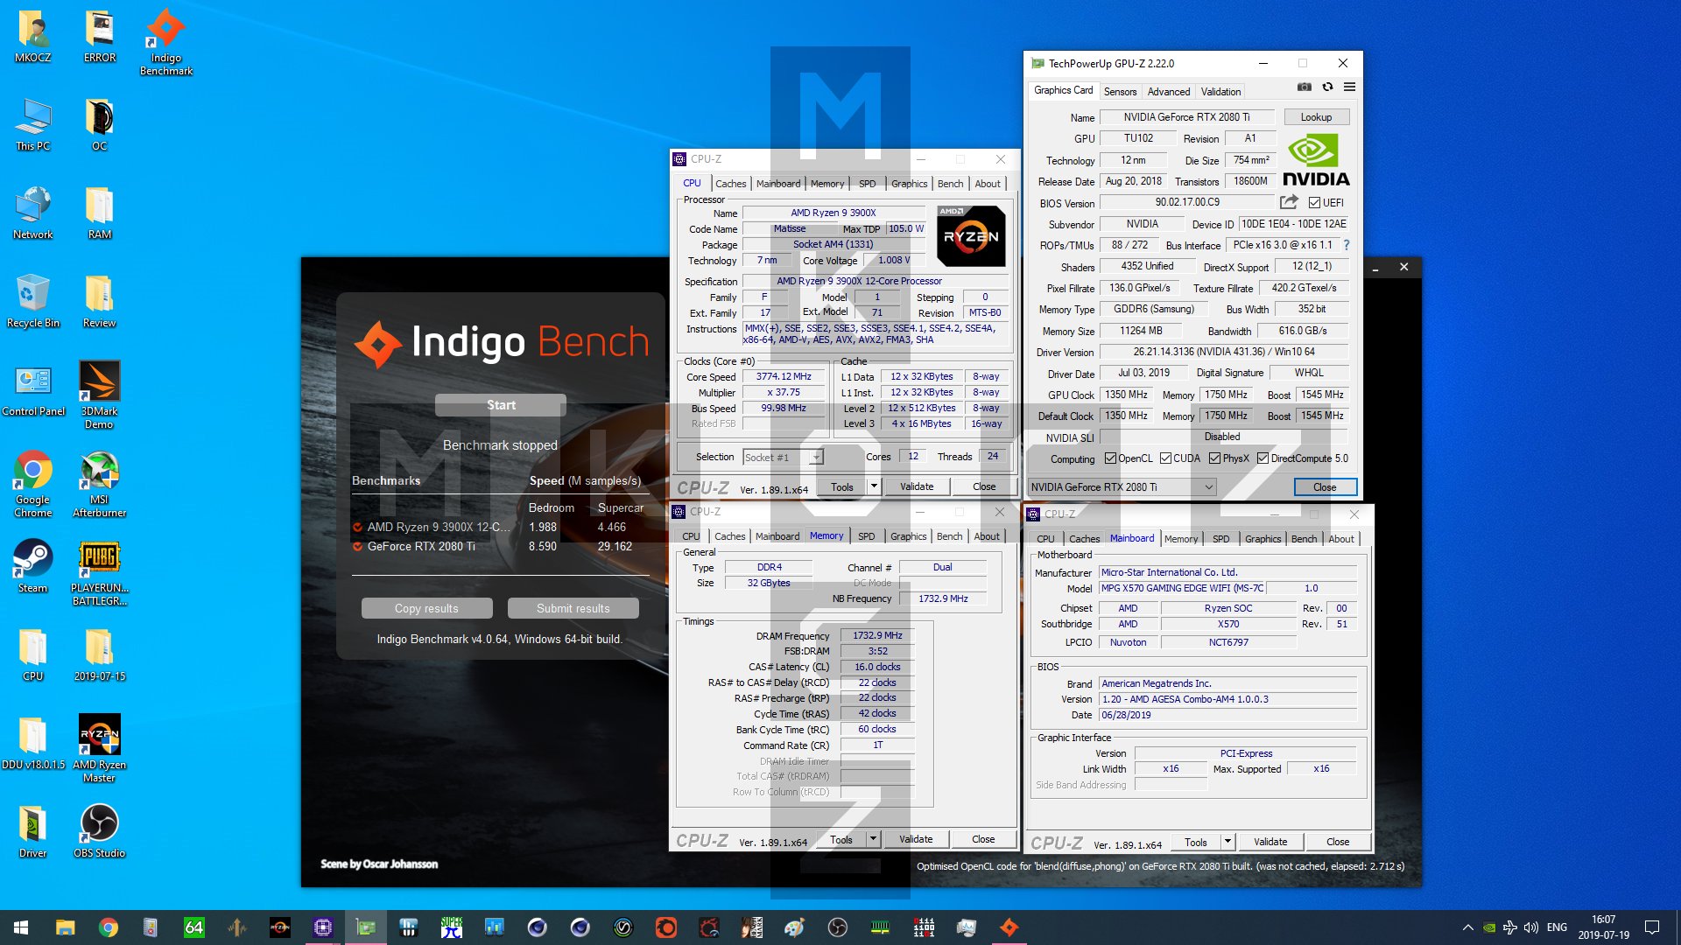The height and width of the screenshot is (945, 1681).
Task: Open the RAM folder on desktop
Action: (x=100, y=213)
